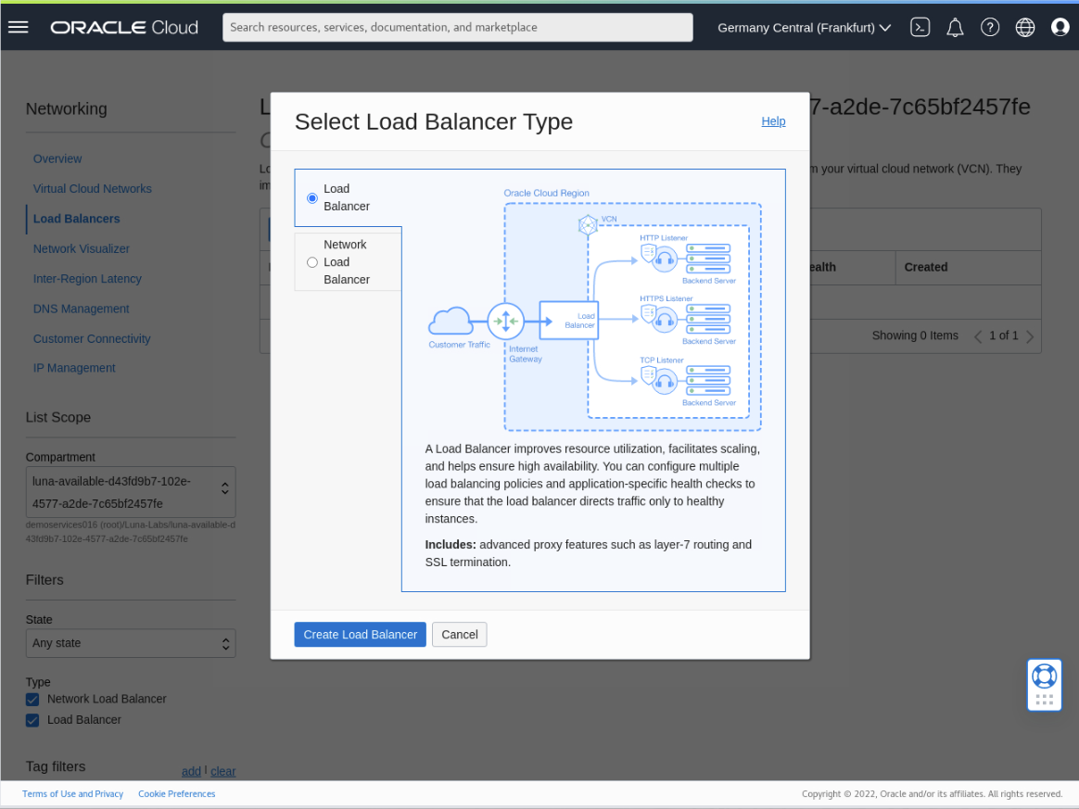Open the user profile avatar menu
The image size is (1079, 809).
click(x=1060, y=27)
